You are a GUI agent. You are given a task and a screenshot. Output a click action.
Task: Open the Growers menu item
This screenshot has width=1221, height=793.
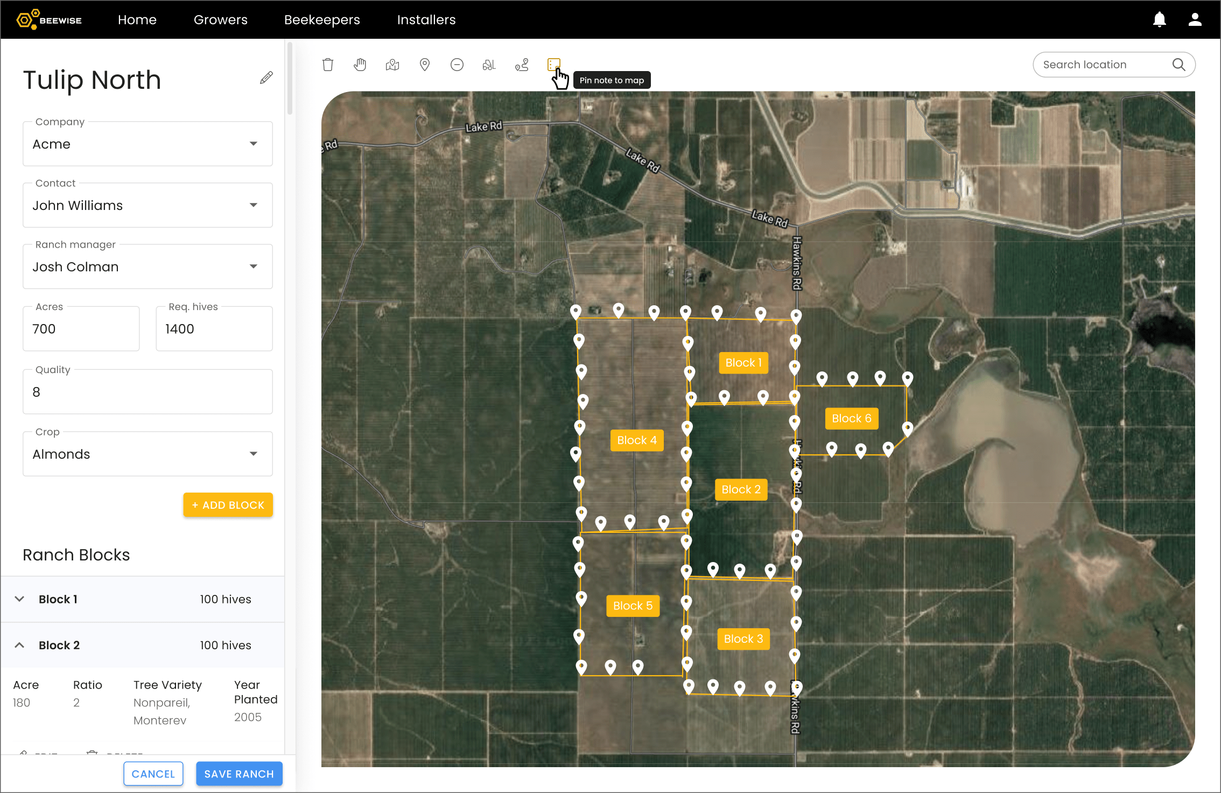[221, 20]
